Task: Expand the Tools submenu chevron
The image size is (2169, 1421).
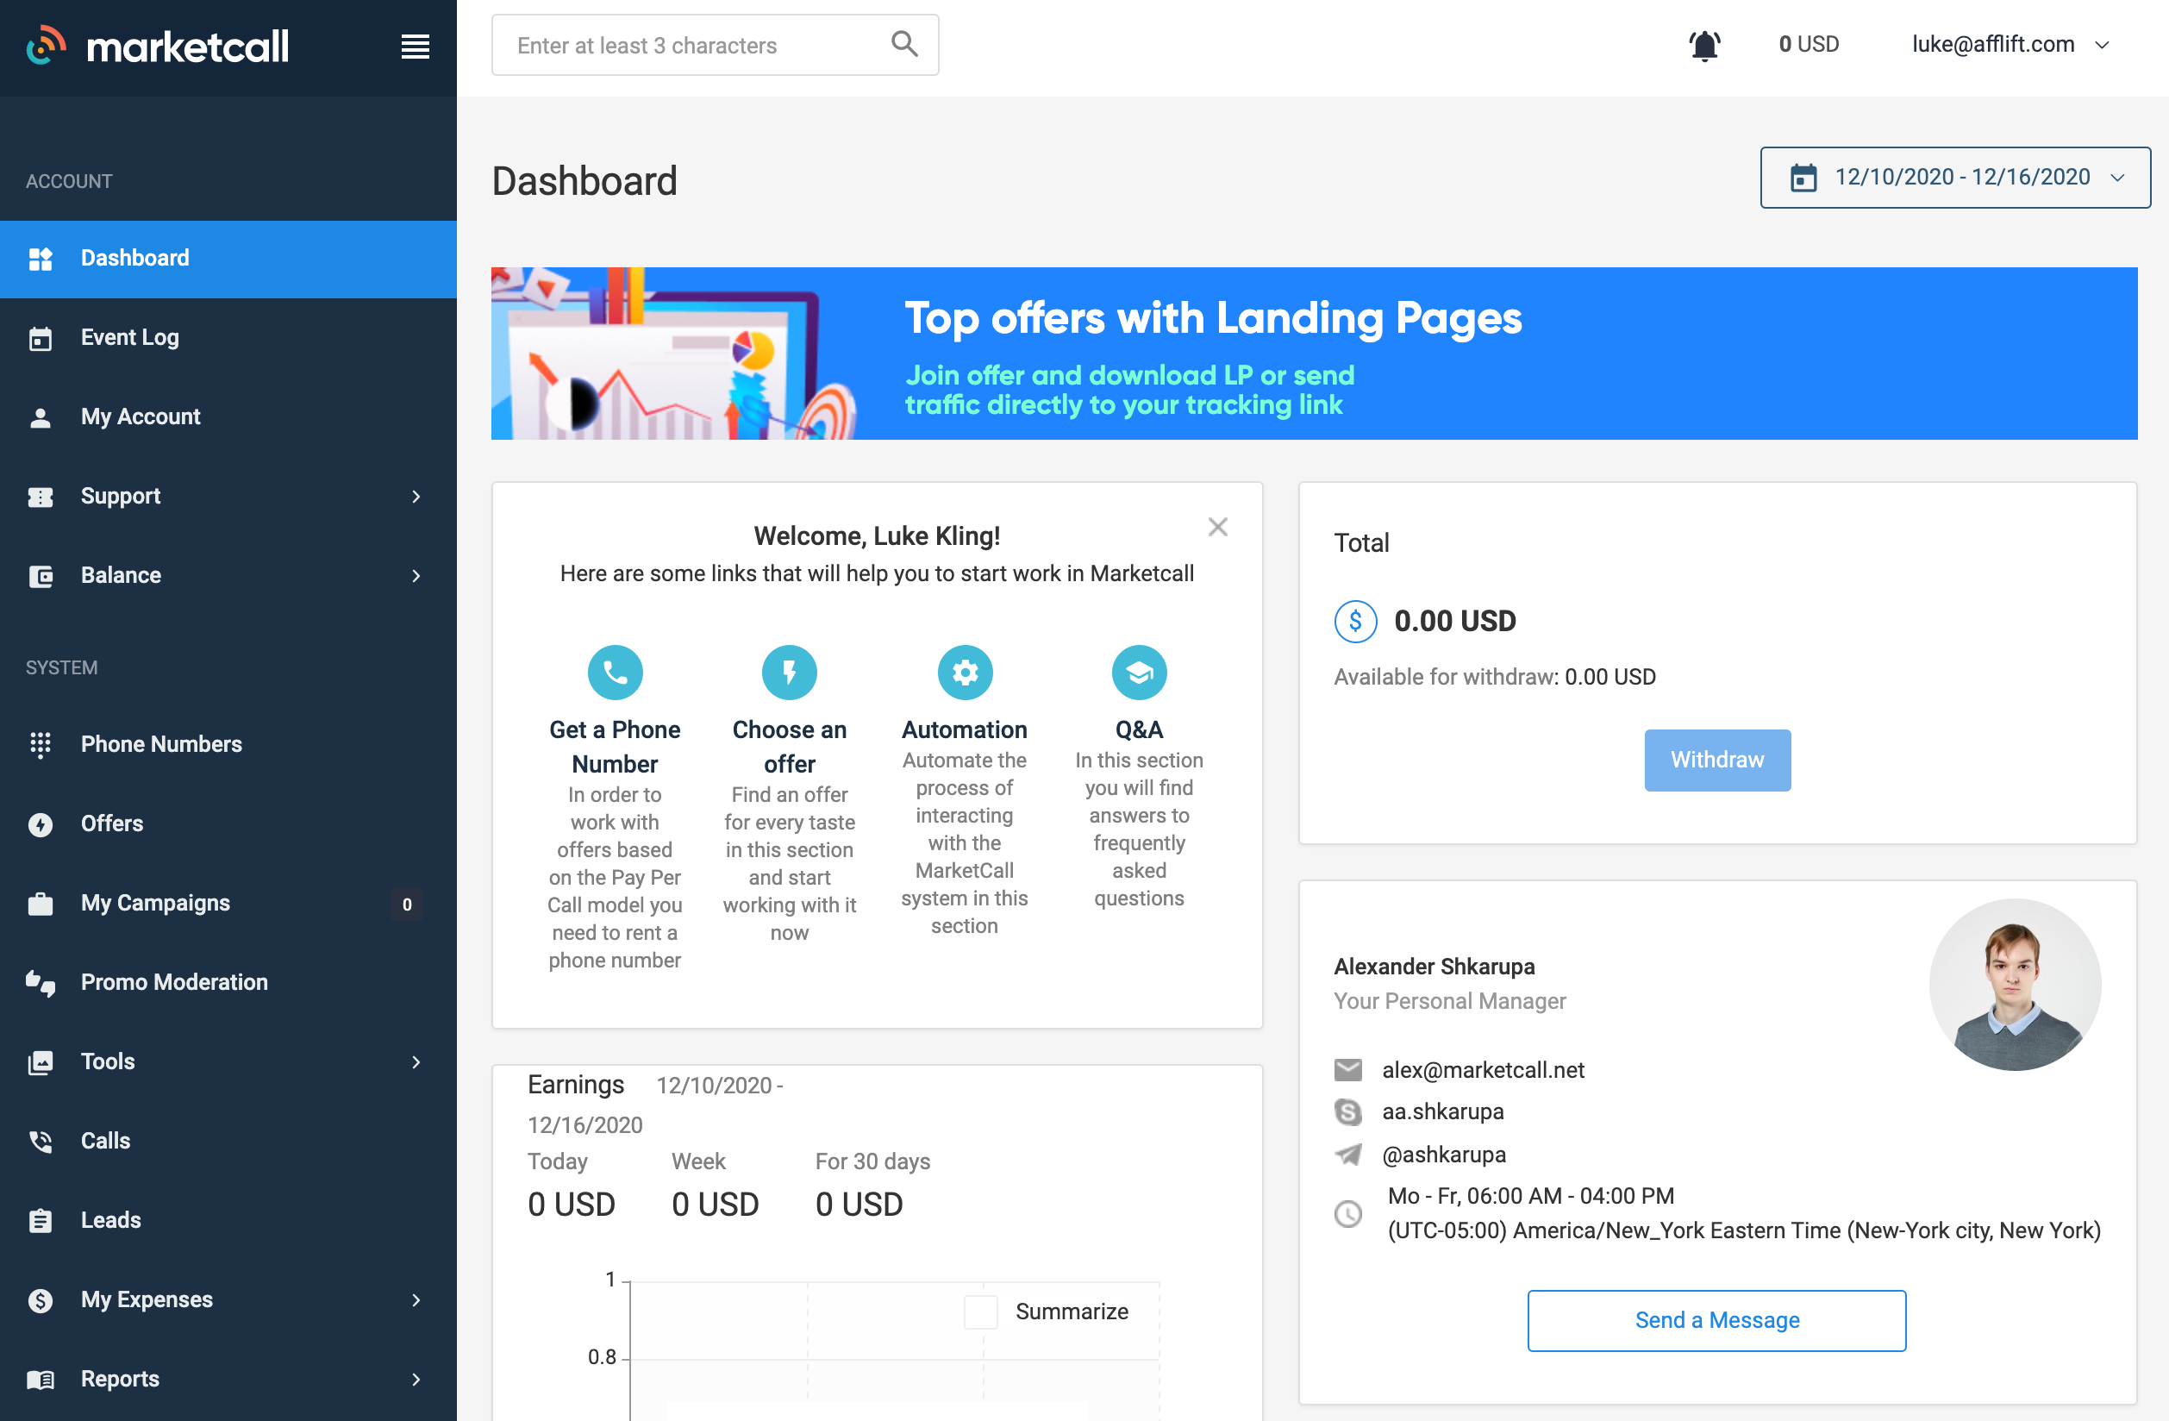Action: [x=416, y=1062]
